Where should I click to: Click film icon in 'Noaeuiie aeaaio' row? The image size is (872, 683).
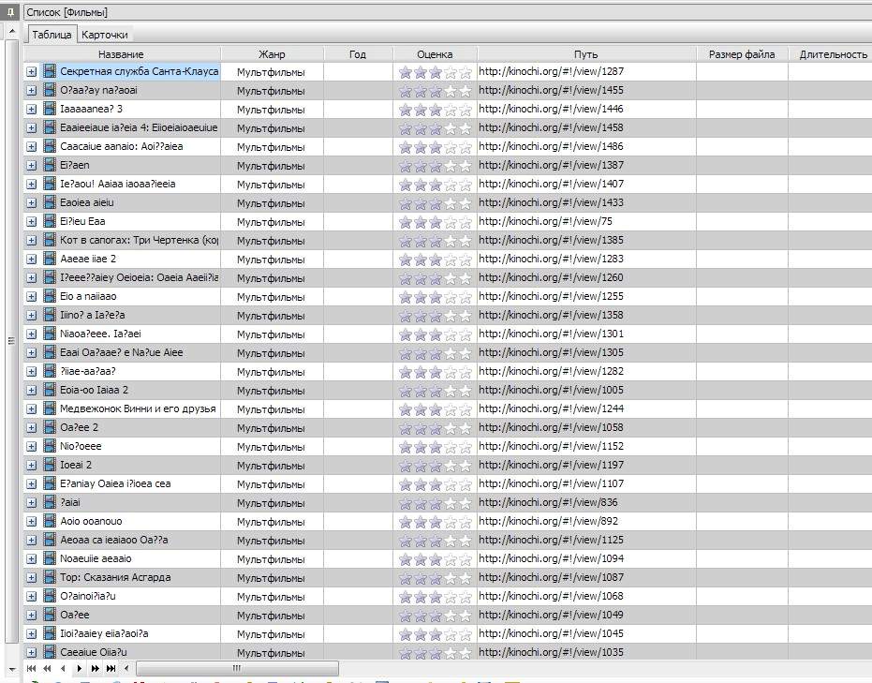(50, 559)
